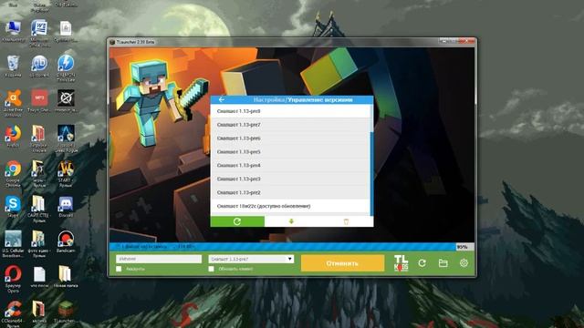Viewport: 584px width, 328px height.
Task: Click the yellow Отменить button
Action: point(342,263)
